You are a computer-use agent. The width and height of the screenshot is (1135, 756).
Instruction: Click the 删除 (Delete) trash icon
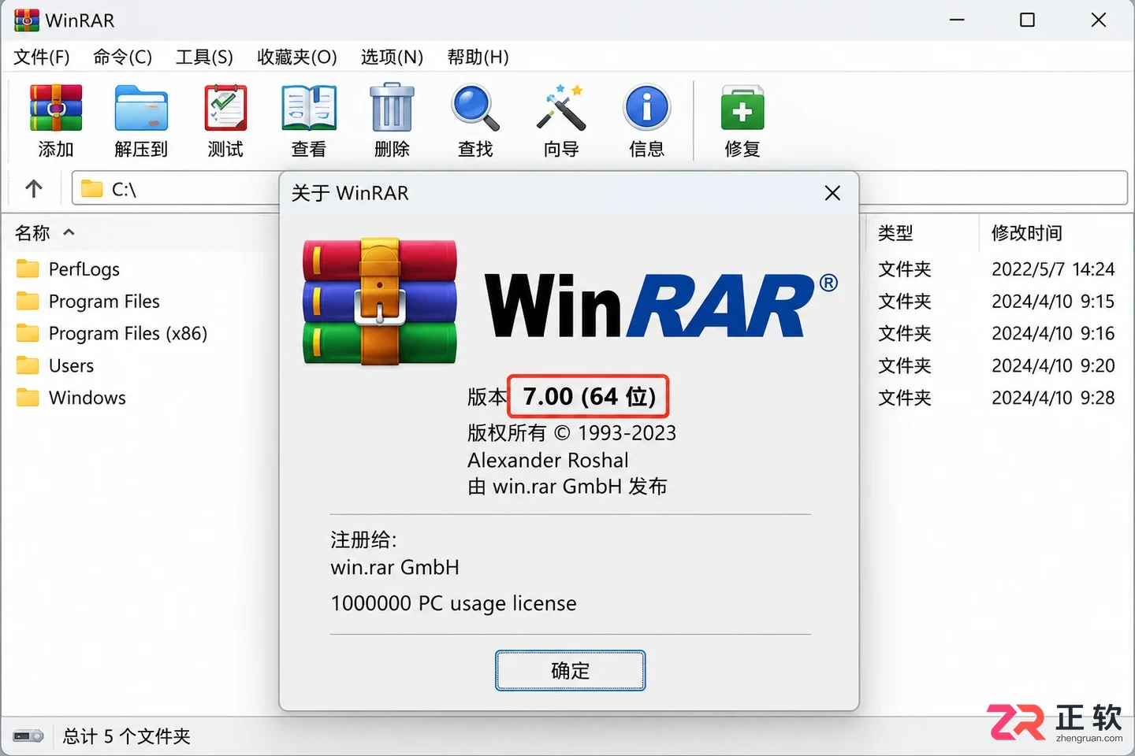pos(392,108)
